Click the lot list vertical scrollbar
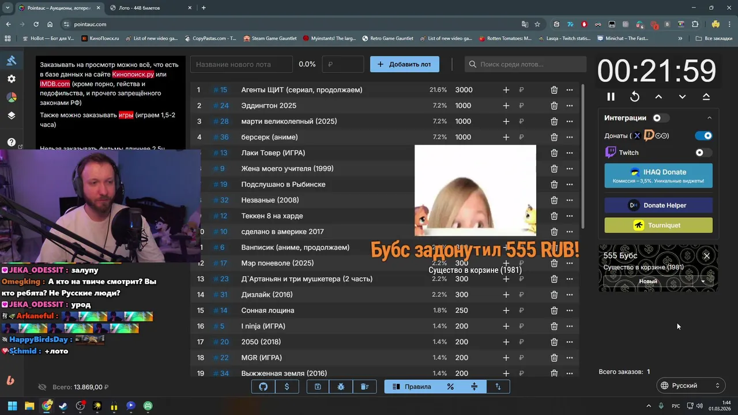Viewport: 738px width, 415px height. (x=582, y=156)
